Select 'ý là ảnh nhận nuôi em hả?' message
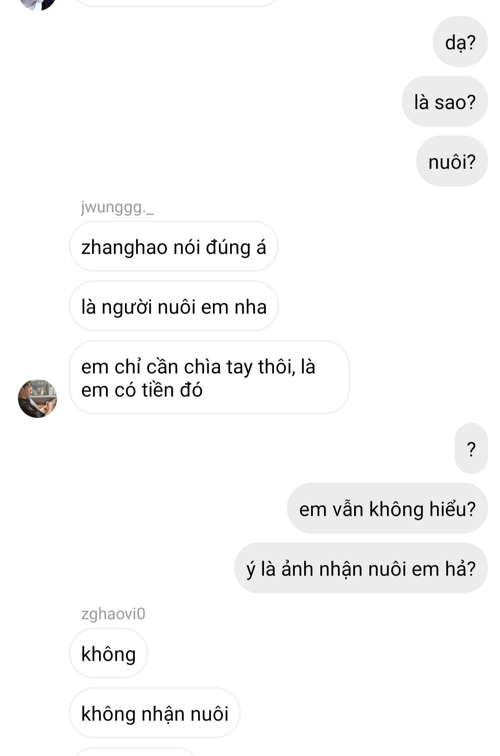Image resolution: width=500 pixels, height=756 pixels. click(x=361, y=568)
